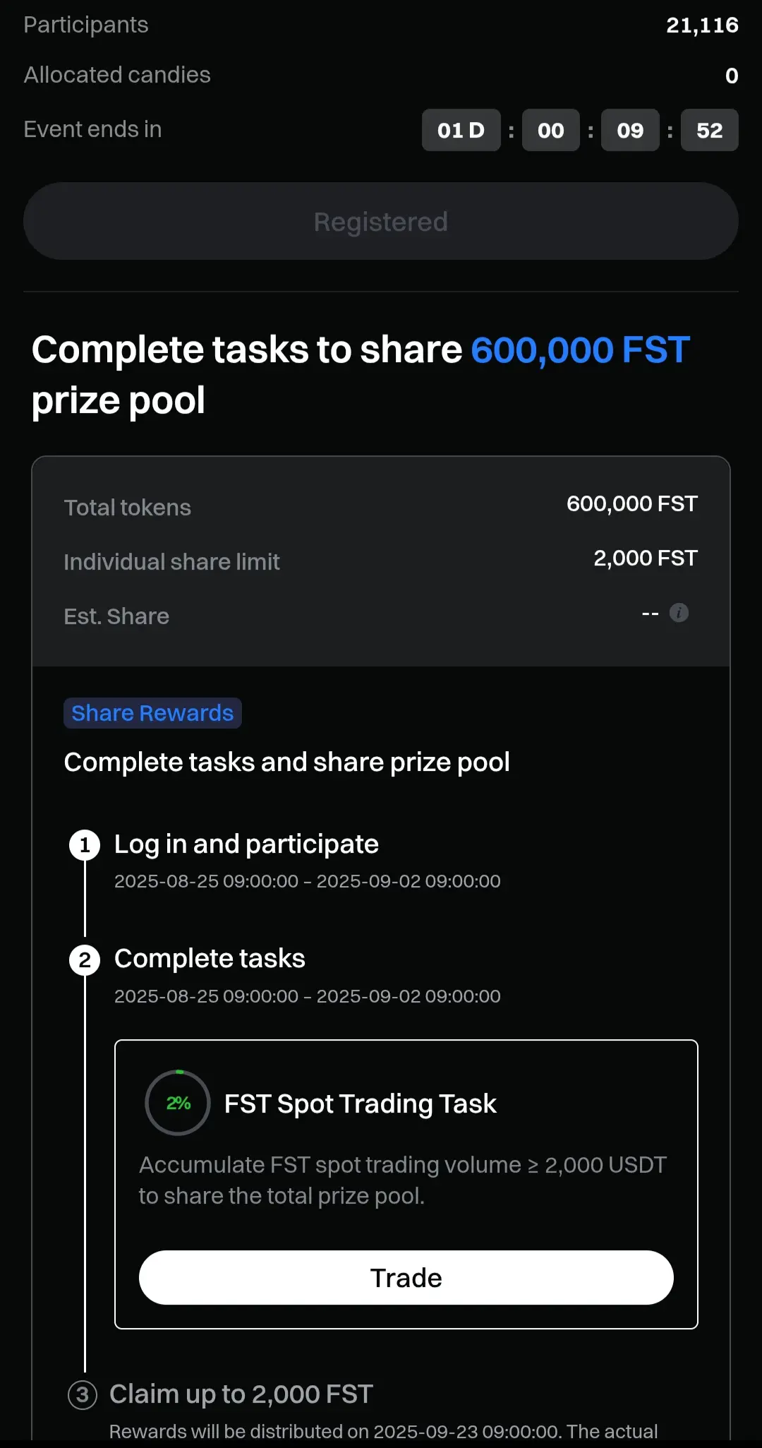Select the Share Rewards tag
This screenshot has width=762, height=1448.
pos(152,713)
